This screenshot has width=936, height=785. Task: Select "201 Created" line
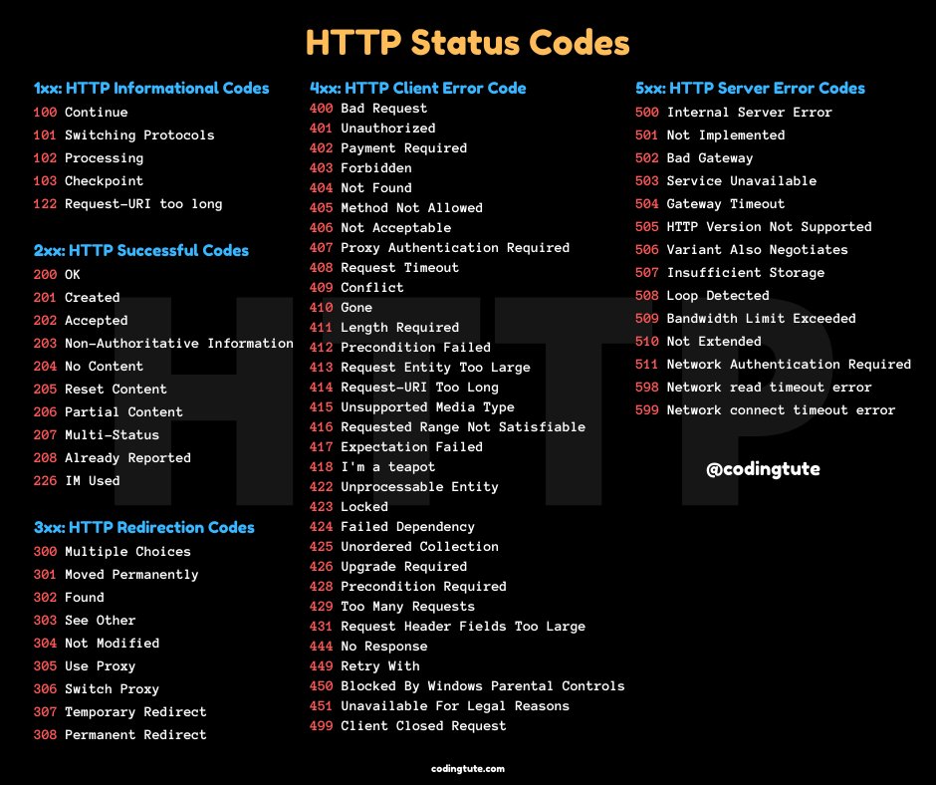click(x=77, y=298)
